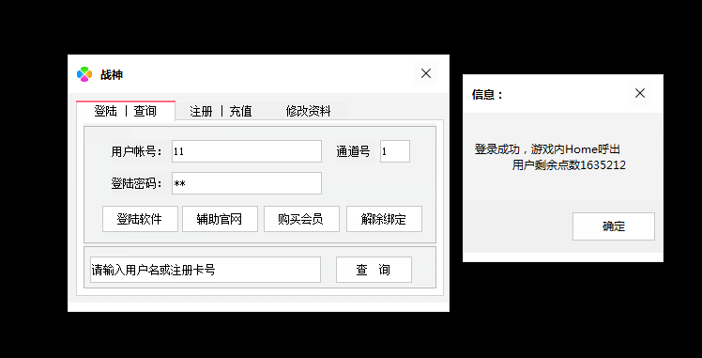Click the 查 询 button
The width and height of the screenshot is (702, 358).
point(374,270)
